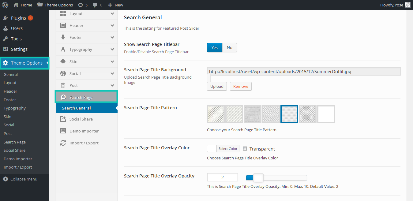
Task: Open the Search General sub-tab
Action: click(87, 108)
